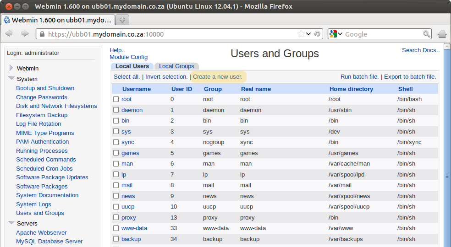Open the www-data user link
The image size is (451, 247).
(134, 228)
